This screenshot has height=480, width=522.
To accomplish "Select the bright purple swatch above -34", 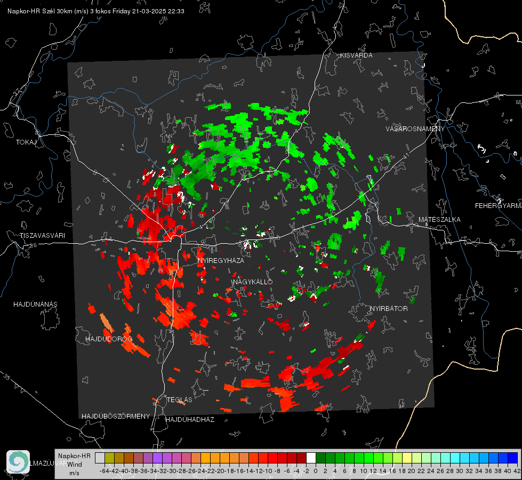I will 157,458.
